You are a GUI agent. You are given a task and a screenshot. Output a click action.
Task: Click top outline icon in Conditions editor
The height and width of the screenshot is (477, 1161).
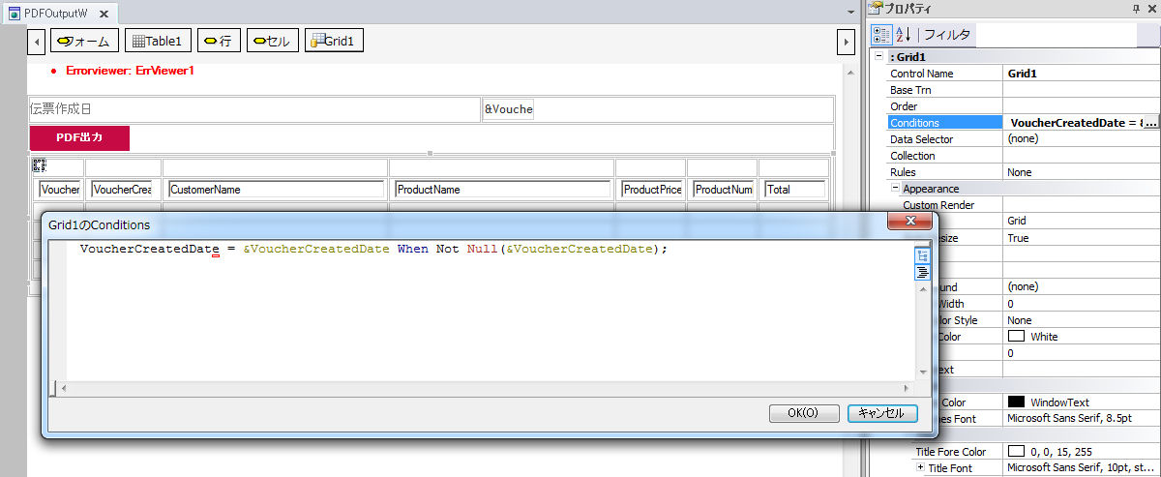point(922,256)
